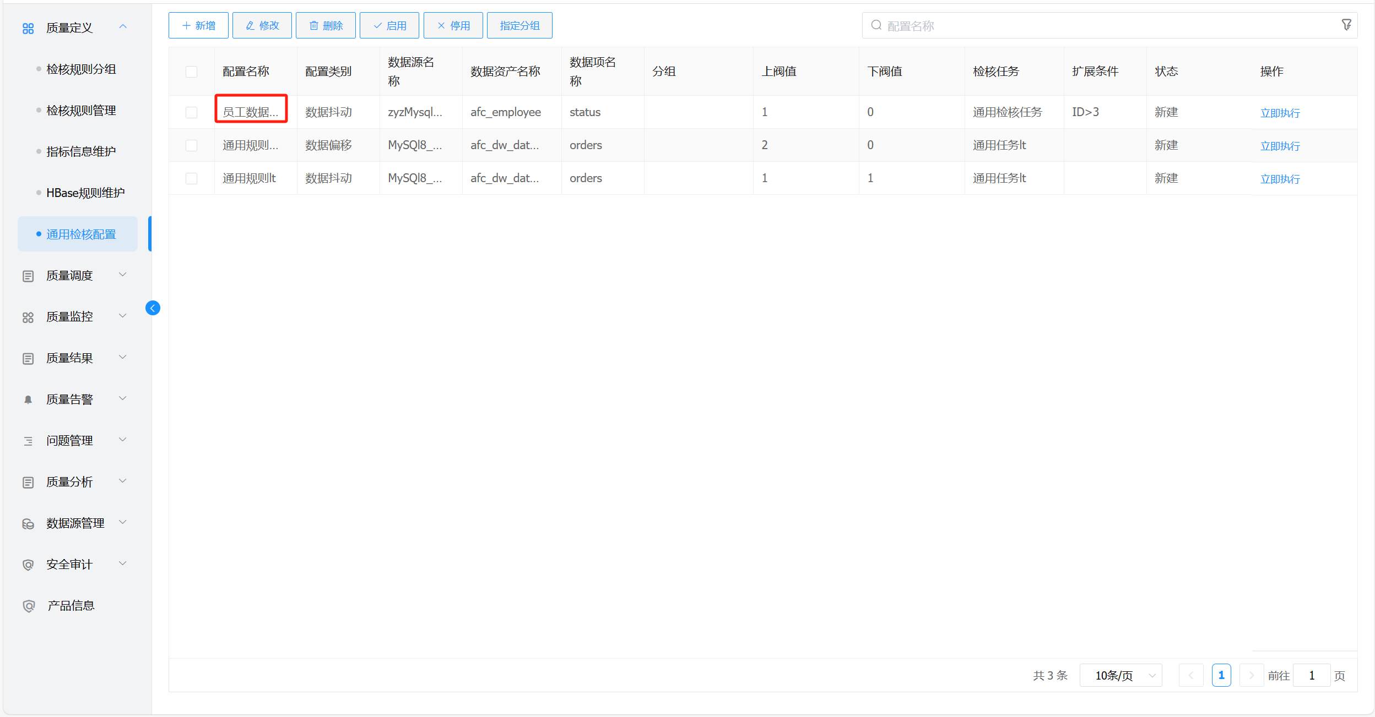Toggle the select-all header checkbox
This screenshot has width=1375, height=717.
191,72
